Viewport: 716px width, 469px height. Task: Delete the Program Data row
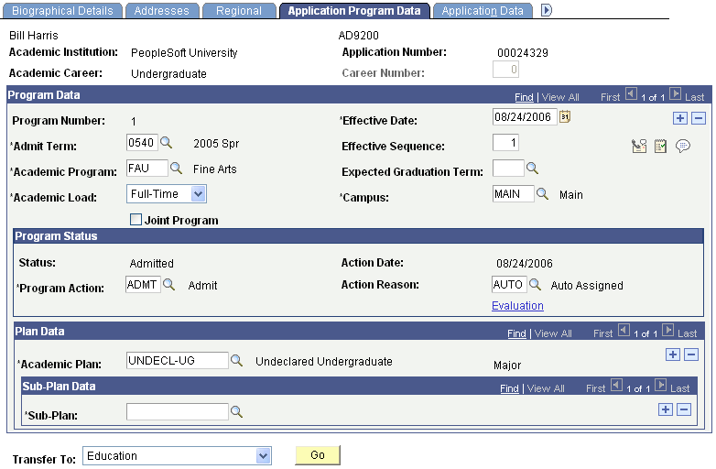(x=699, y=118)
